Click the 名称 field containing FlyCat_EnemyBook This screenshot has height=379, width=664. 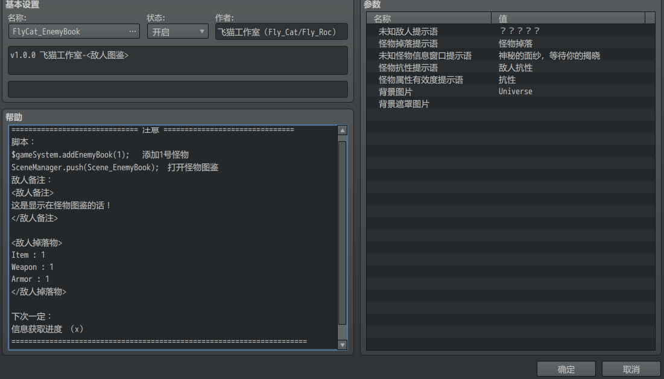pos(74,31)
